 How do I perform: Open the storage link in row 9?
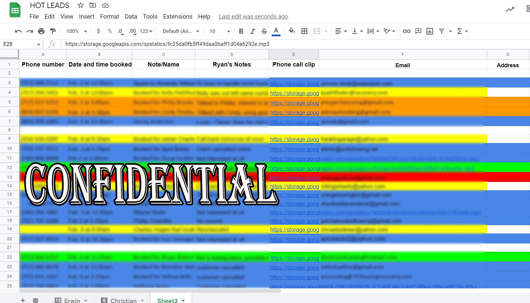(x=294, y=139)
